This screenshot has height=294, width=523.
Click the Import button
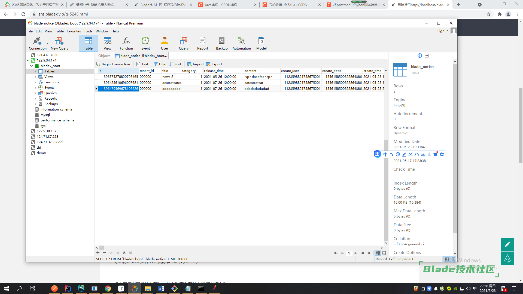(x=196, y=64)
